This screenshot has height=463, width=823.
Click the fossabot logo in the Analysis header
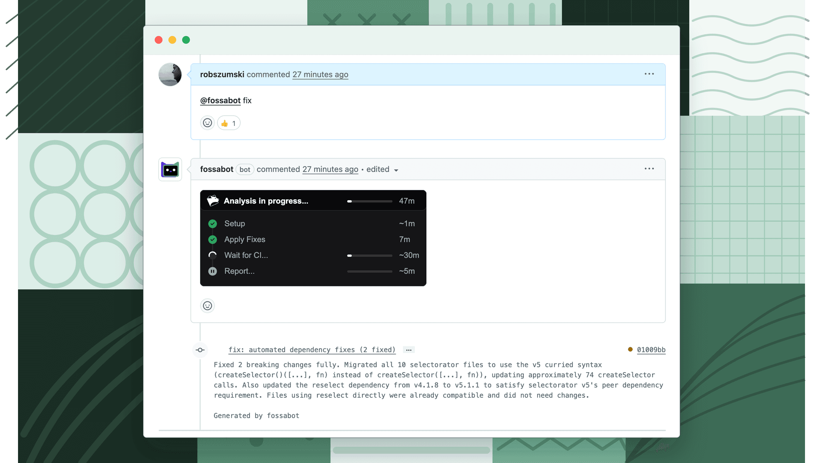[x=213, y=201]
